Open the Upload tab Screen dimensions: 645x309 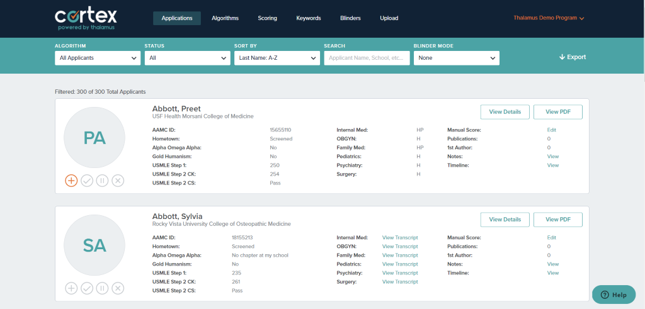click(x=389, y=18)
